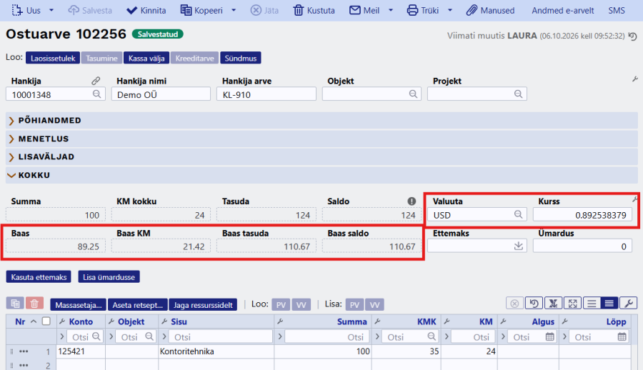This screenshot has width=643, height=370.
Task: Expand the LISAVÄLJAD section
Action: coord(321,156)
